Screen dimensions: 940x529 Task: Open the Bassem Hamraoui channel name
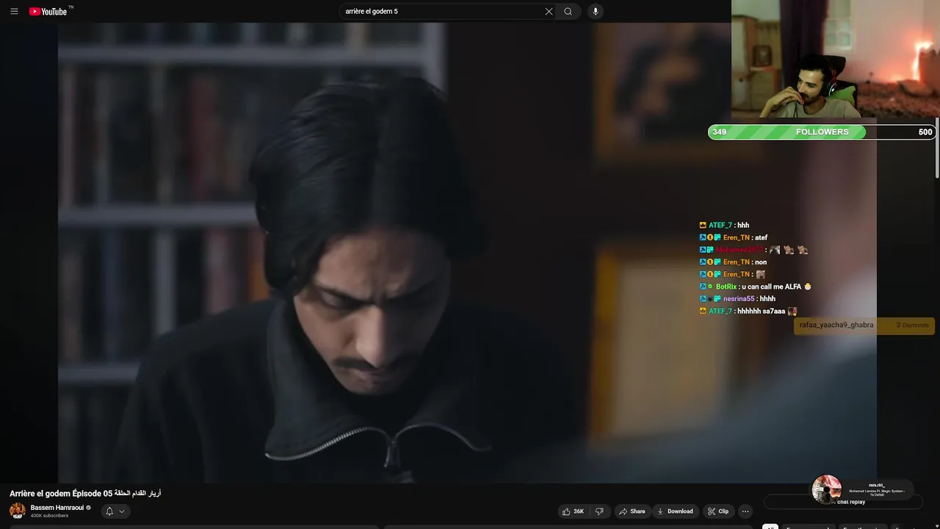click(x=57, y=508)
